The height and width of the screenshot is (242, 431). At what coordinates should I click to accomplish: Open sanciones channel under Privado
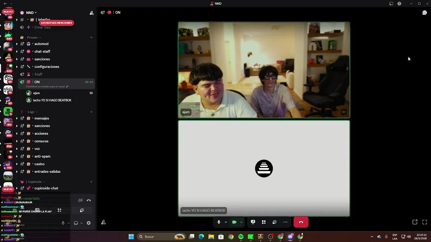(x=42, y=59)
